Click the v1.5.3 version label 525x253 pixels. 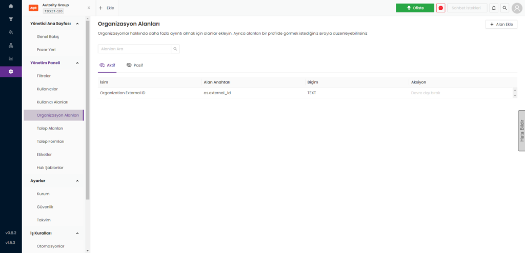coord(11,242)
